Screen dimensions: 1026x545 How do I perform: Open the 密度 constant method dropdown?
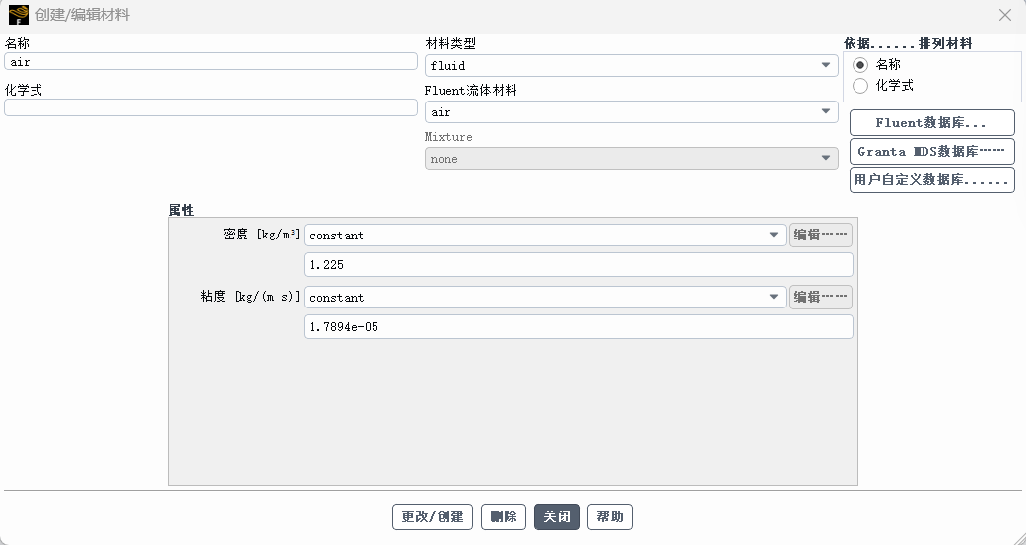click(544, 235)
